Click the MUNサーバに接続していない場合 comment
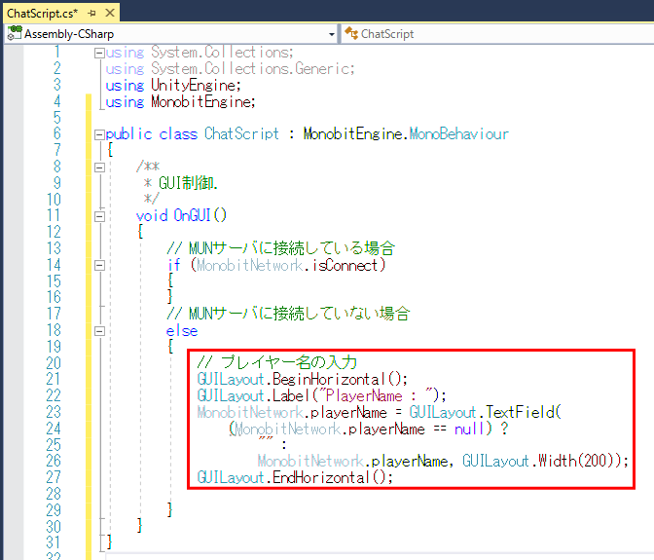Screen dimensions: 654x560 [x=288, y=314]
